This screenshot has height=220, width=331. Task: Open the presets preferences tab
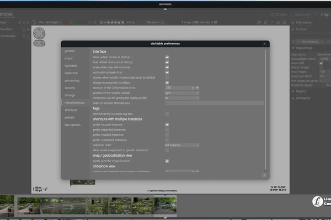70,117
